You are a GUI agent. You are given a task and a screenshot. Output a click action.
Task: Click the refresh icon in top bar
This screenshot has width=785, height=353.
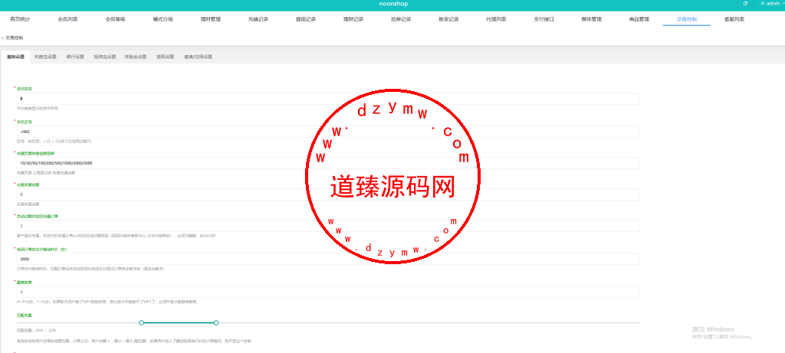coord(745,4)
